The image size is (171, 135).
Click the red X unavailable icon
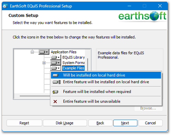(x=55, y=101)
